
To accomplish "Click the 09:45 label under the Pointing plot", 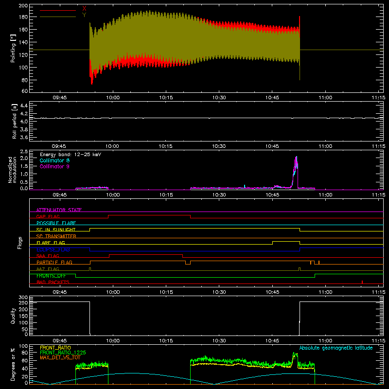I will click(x=59, y=98).
